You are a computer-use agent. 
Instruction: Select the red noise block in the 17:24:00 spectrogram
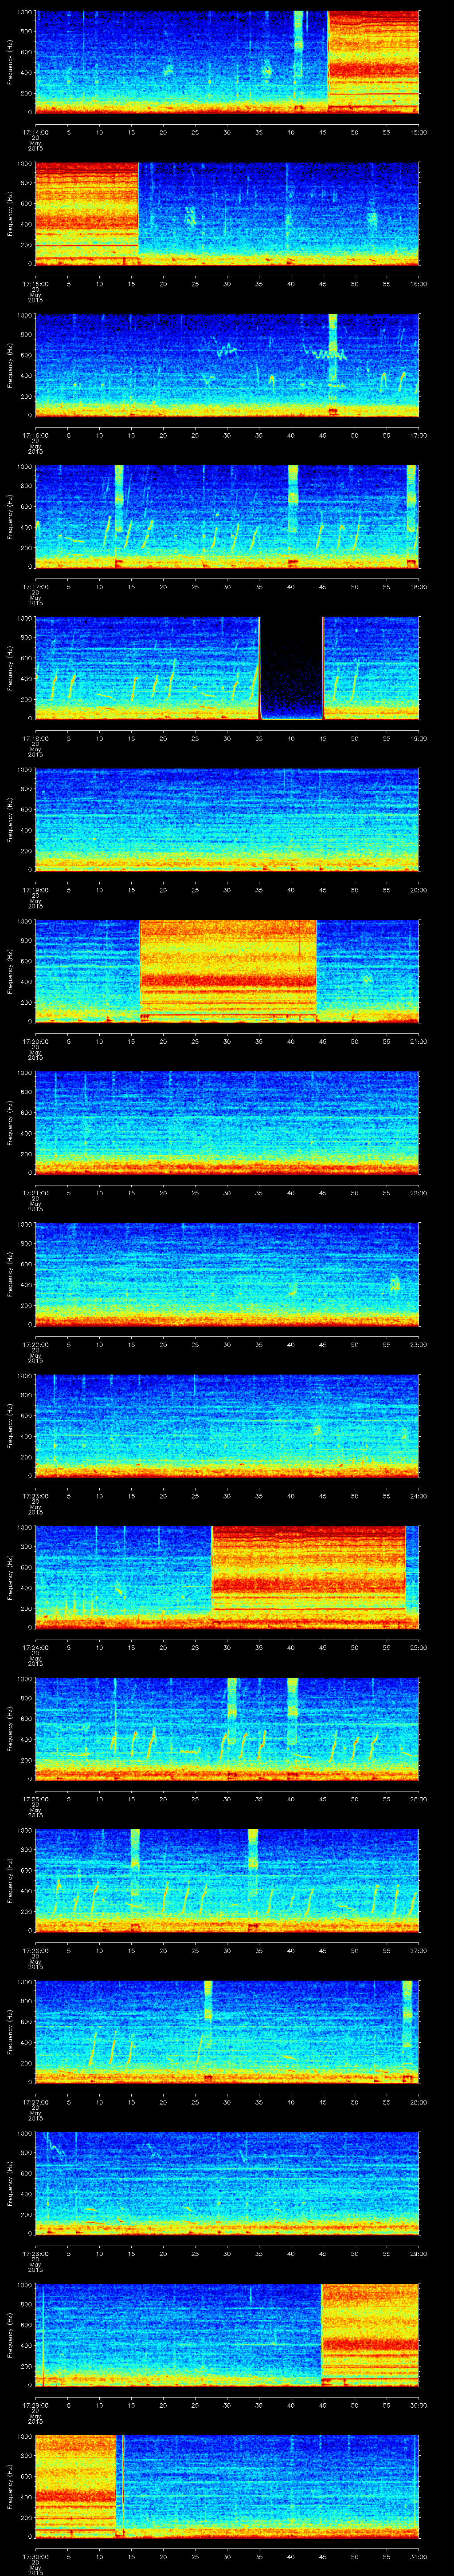[x=308, y=1577]
